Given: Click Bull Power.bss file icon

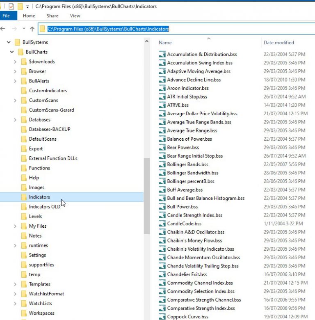Looking at the screenshot, I should 162,207.
